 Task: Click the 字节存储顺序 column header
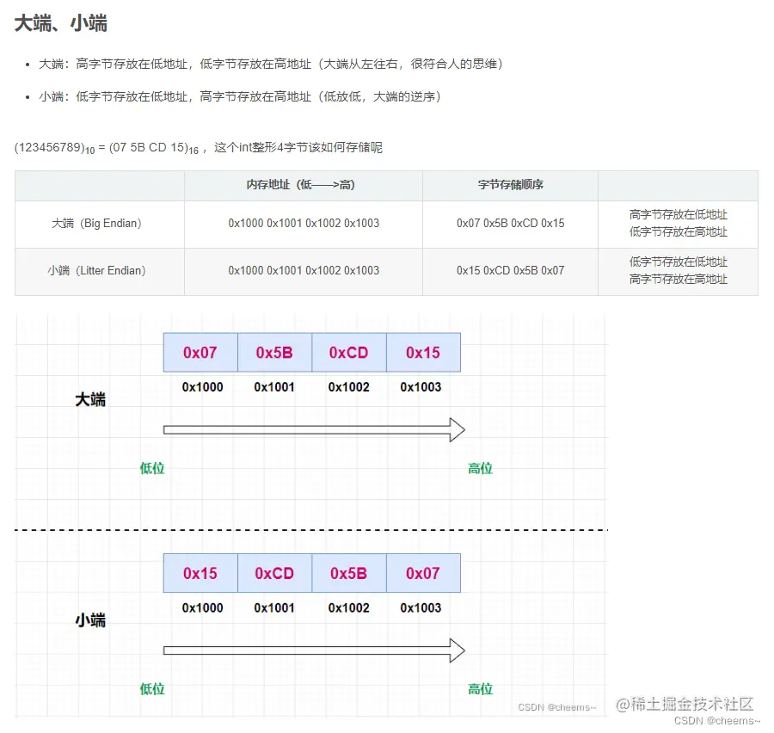tap(510, 186)
